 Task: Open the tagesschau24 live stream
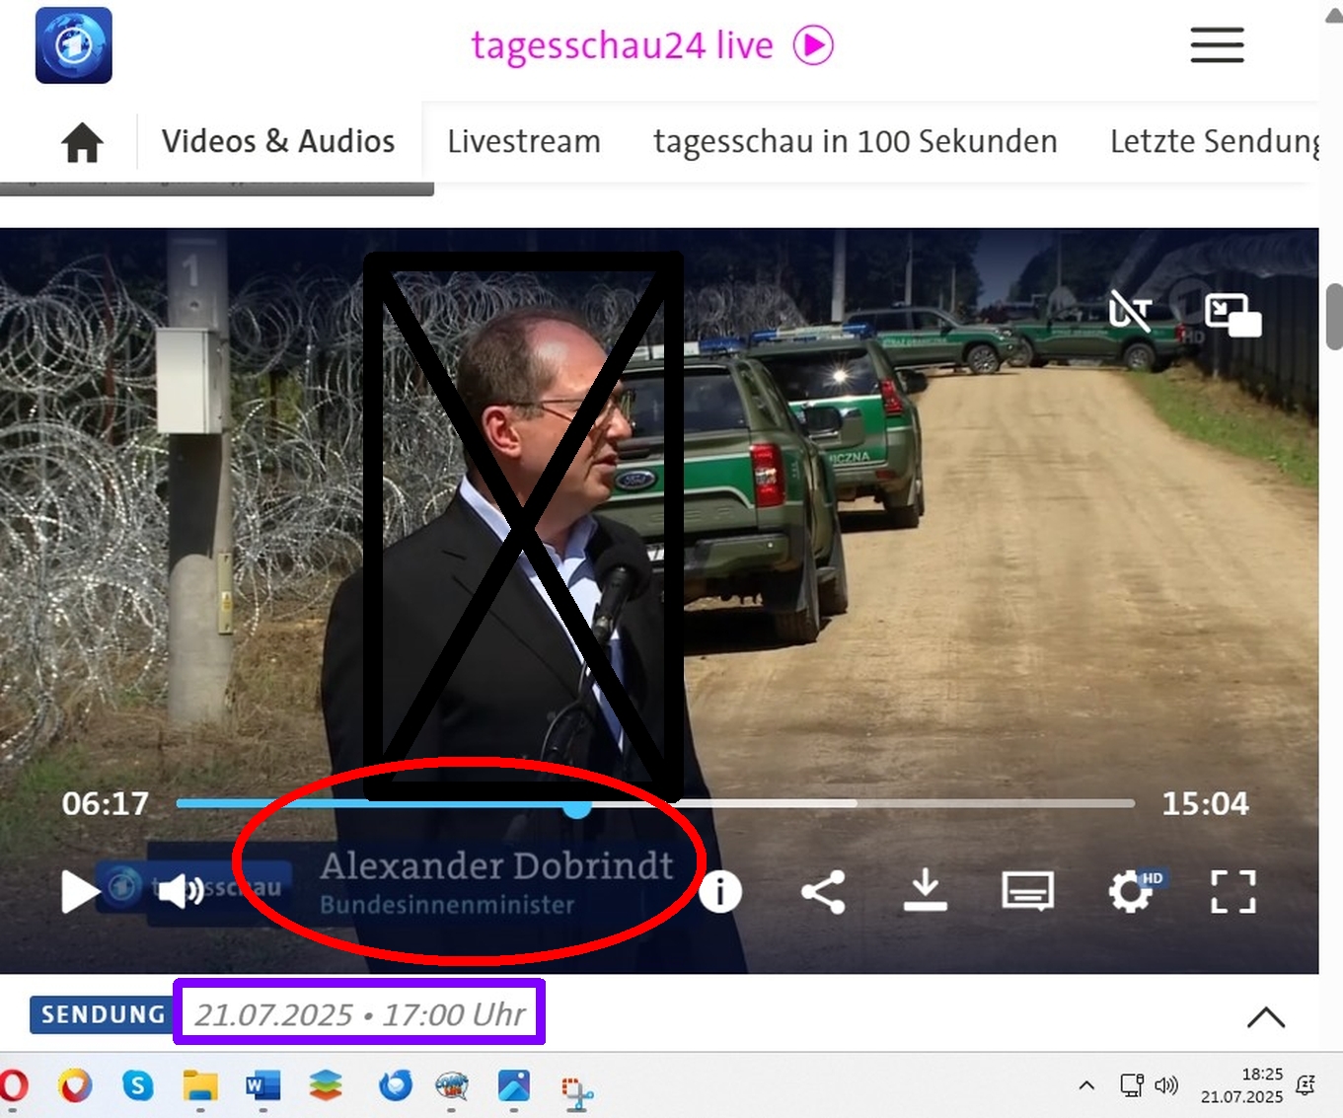pyautogui.click(x=651, y=45)
